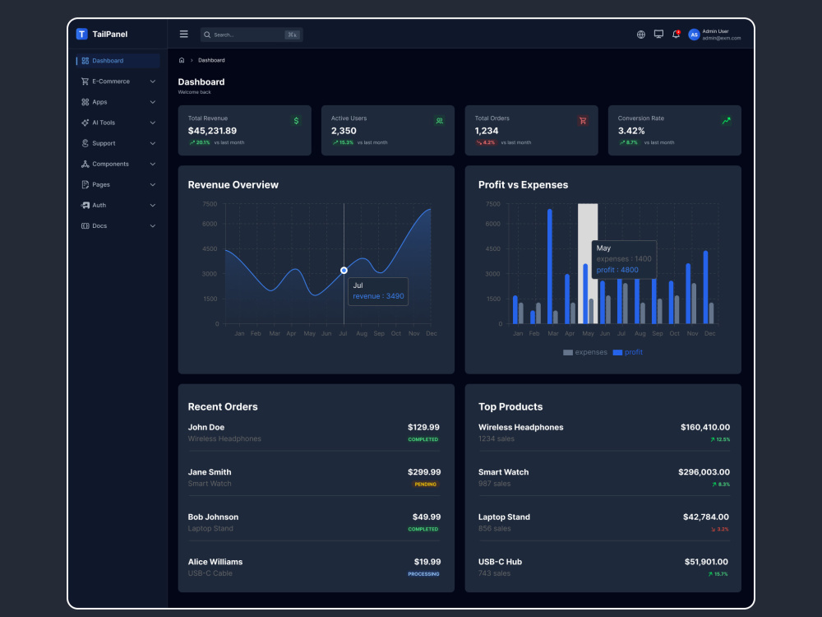
Task: Focus the Search input field
Action: coord(251,35)
